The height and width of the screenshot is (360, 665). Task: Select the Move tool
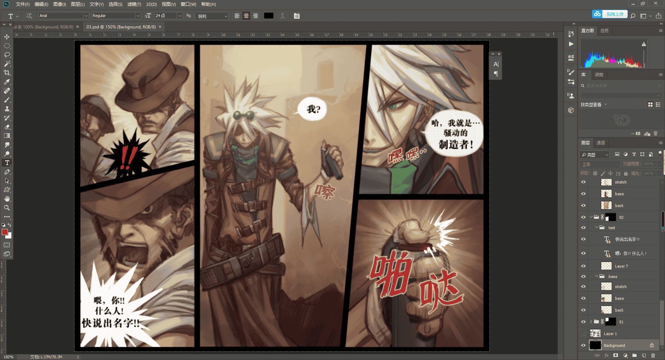click(7, 37)
